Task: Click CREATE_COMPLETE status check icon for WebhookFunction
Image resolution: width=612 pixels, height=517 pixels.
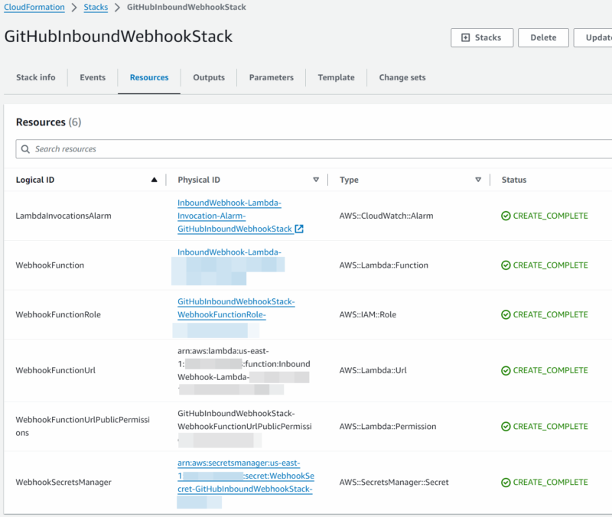Action: pyautogui.click(x=506, y=265)
